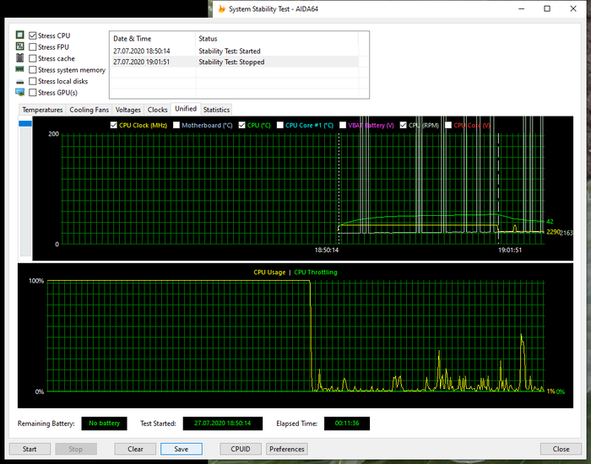Click the Elapsed Time 00:11:36 field
Screen dimensions: 591x464
(347, 424)
